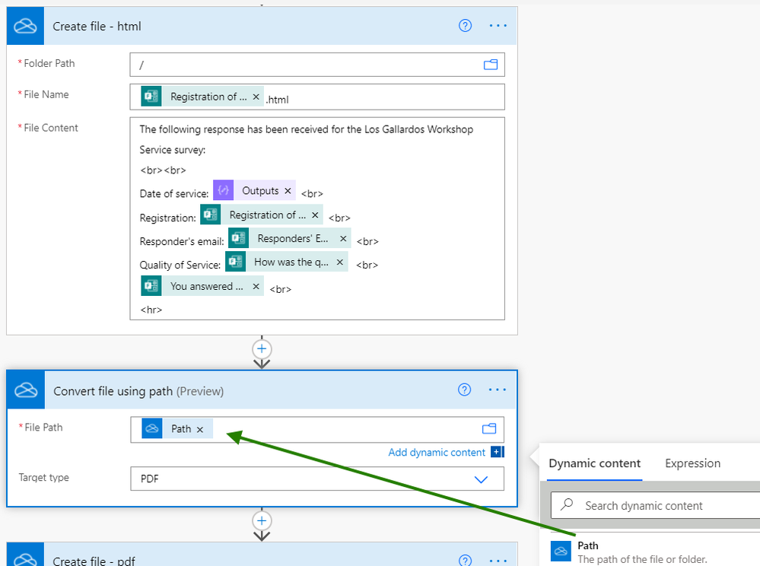Image resolution: width=760 pixels, height=566 pixels.
Task: Remove the Registration of token from File Name
Action: pyautogui.click(x=256, y=97)
